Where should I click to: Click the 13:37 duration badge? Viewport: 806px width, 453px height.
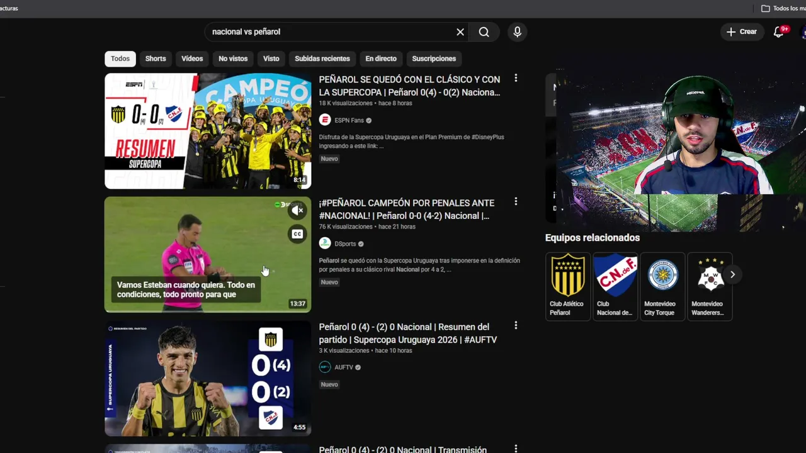tap(298, 303)
